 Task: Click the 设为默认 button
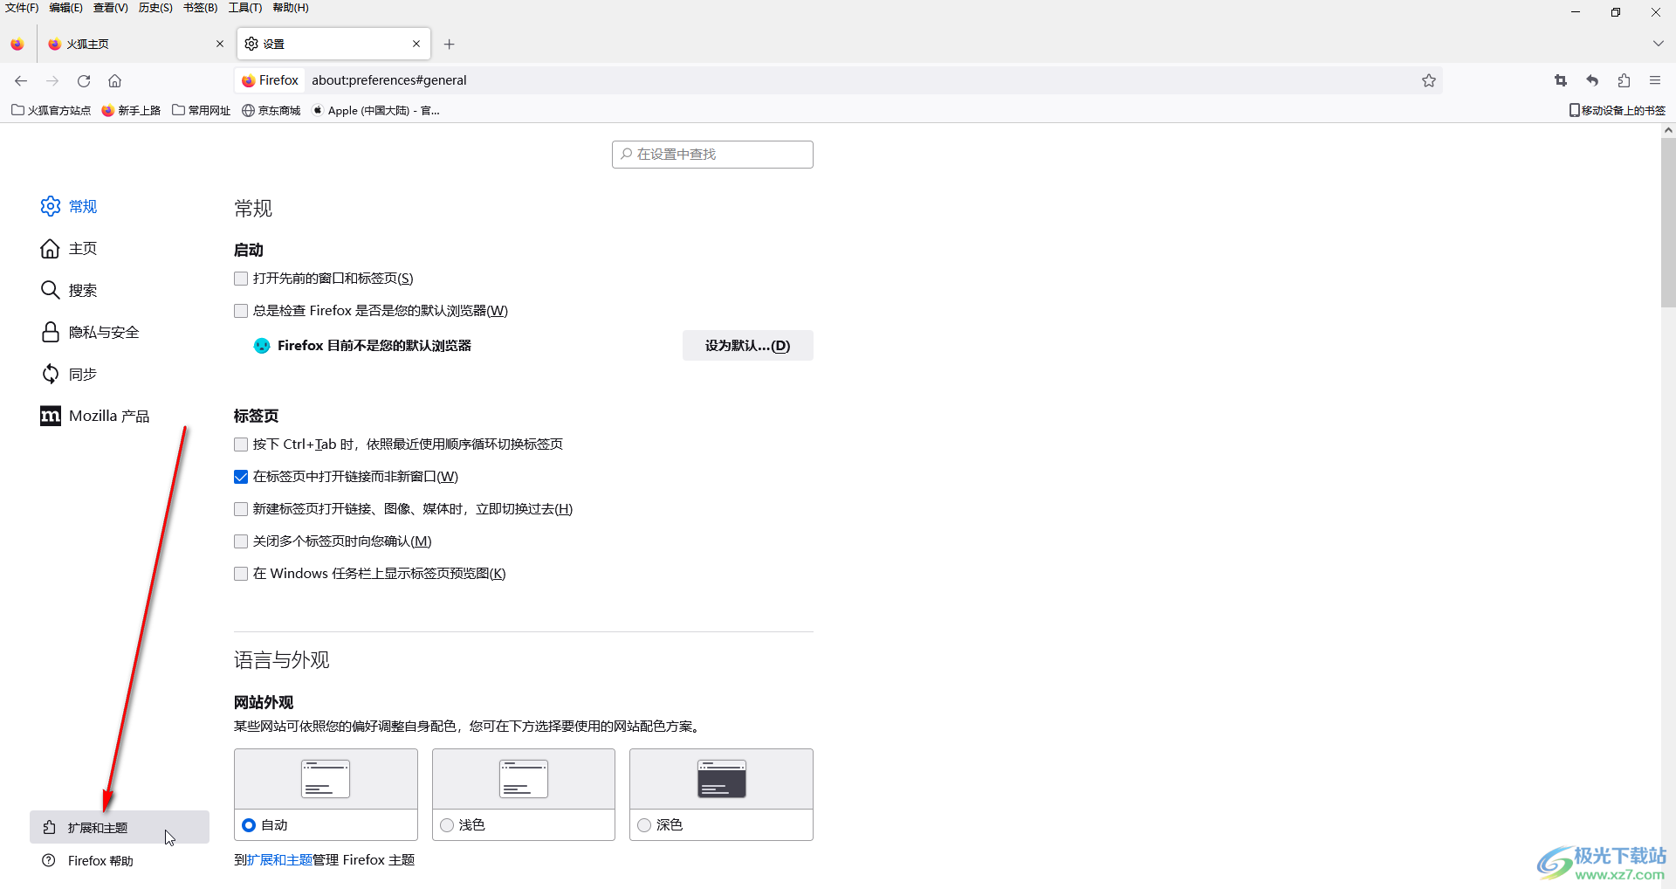[x=747, y=346]
